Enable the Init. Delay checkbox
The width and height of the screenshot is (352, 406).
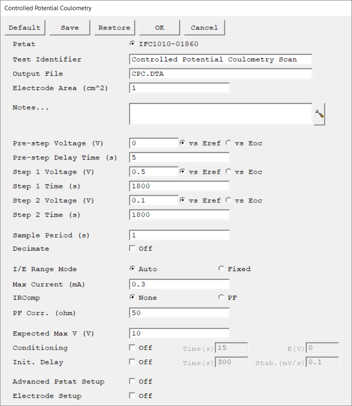pos(132,362)
